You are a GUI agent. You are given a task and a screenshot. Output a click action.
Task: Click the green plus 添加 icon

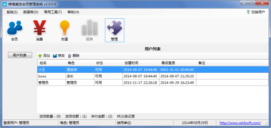[40, 56]
